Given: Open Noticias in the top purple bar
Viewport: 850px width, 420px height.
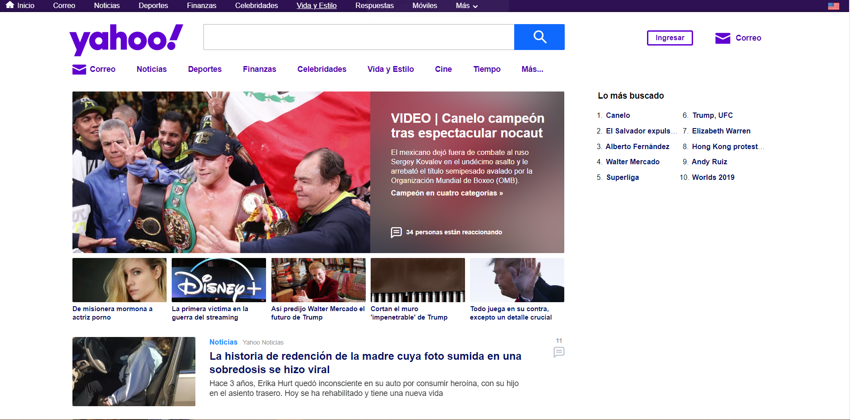Looking at the screenshot, I should (x=107, y=6).
